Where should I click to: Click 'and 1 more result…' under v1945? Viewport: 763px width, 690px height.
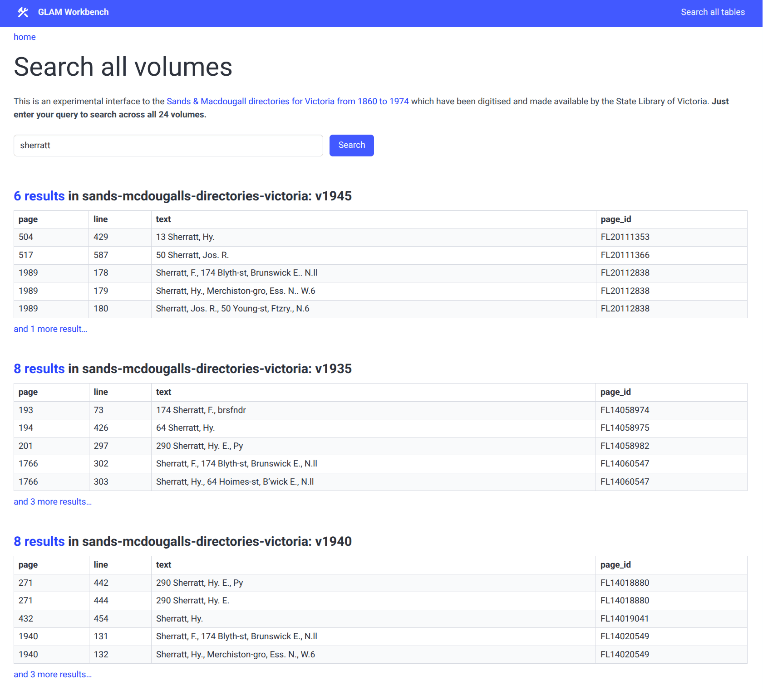click(50, 329)
